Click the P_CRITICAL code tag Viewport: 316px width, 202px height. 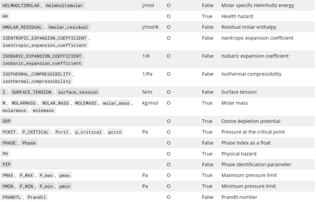(x=35, y=132)
